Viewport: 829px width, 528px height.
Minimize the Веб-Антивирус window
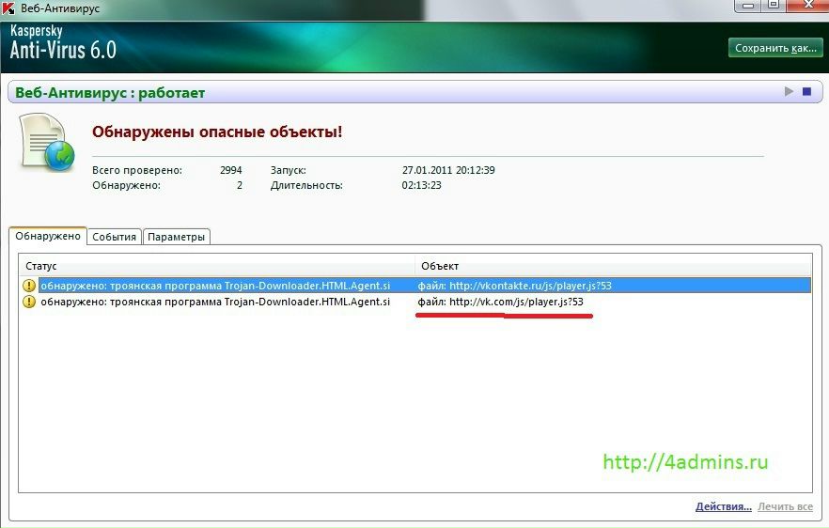pos(747,6)
